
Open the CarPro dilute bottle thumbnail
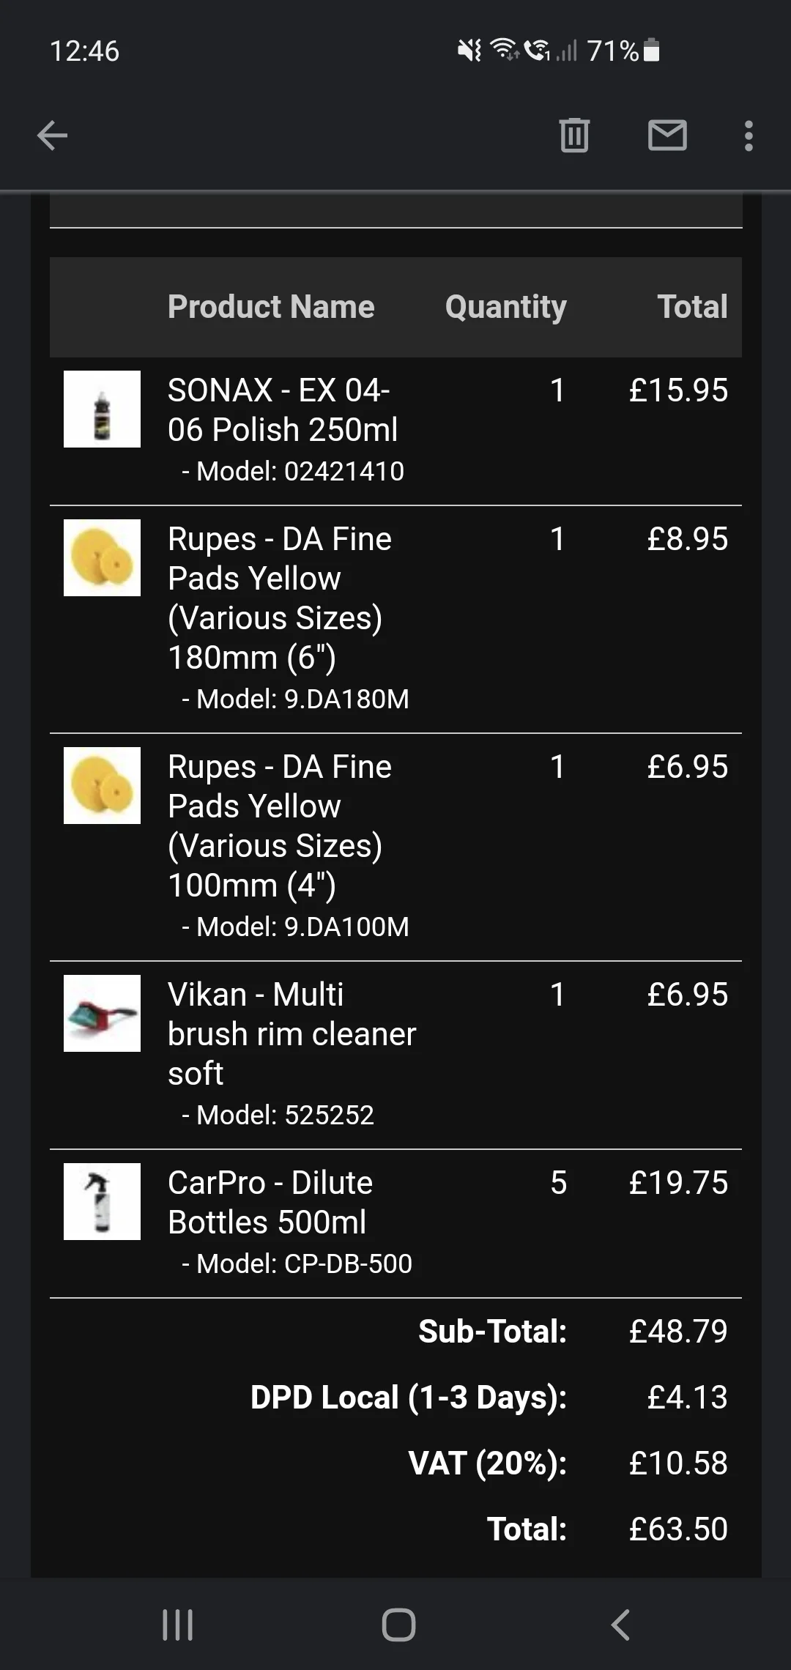point(102,1201)
